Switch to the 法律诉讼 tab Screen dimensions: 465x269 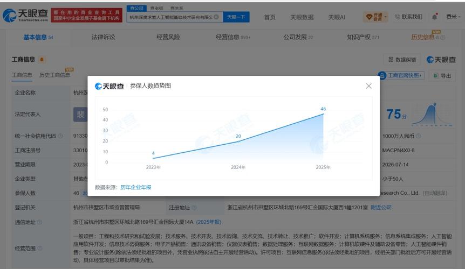pyautogui.click(x=103, y=37)
